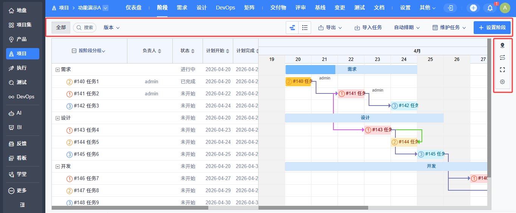Screen dimensions: 516x213
Task: Go to the 矩阵 tab
Action: [249, 8]
